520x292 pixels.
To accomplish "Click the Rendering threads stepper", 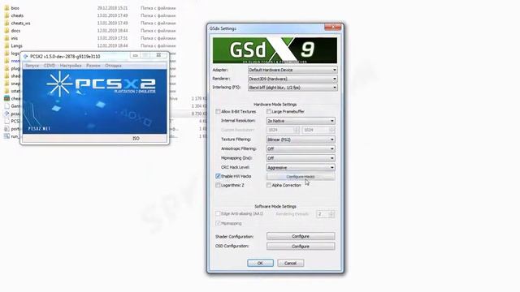I will [331, 214].
